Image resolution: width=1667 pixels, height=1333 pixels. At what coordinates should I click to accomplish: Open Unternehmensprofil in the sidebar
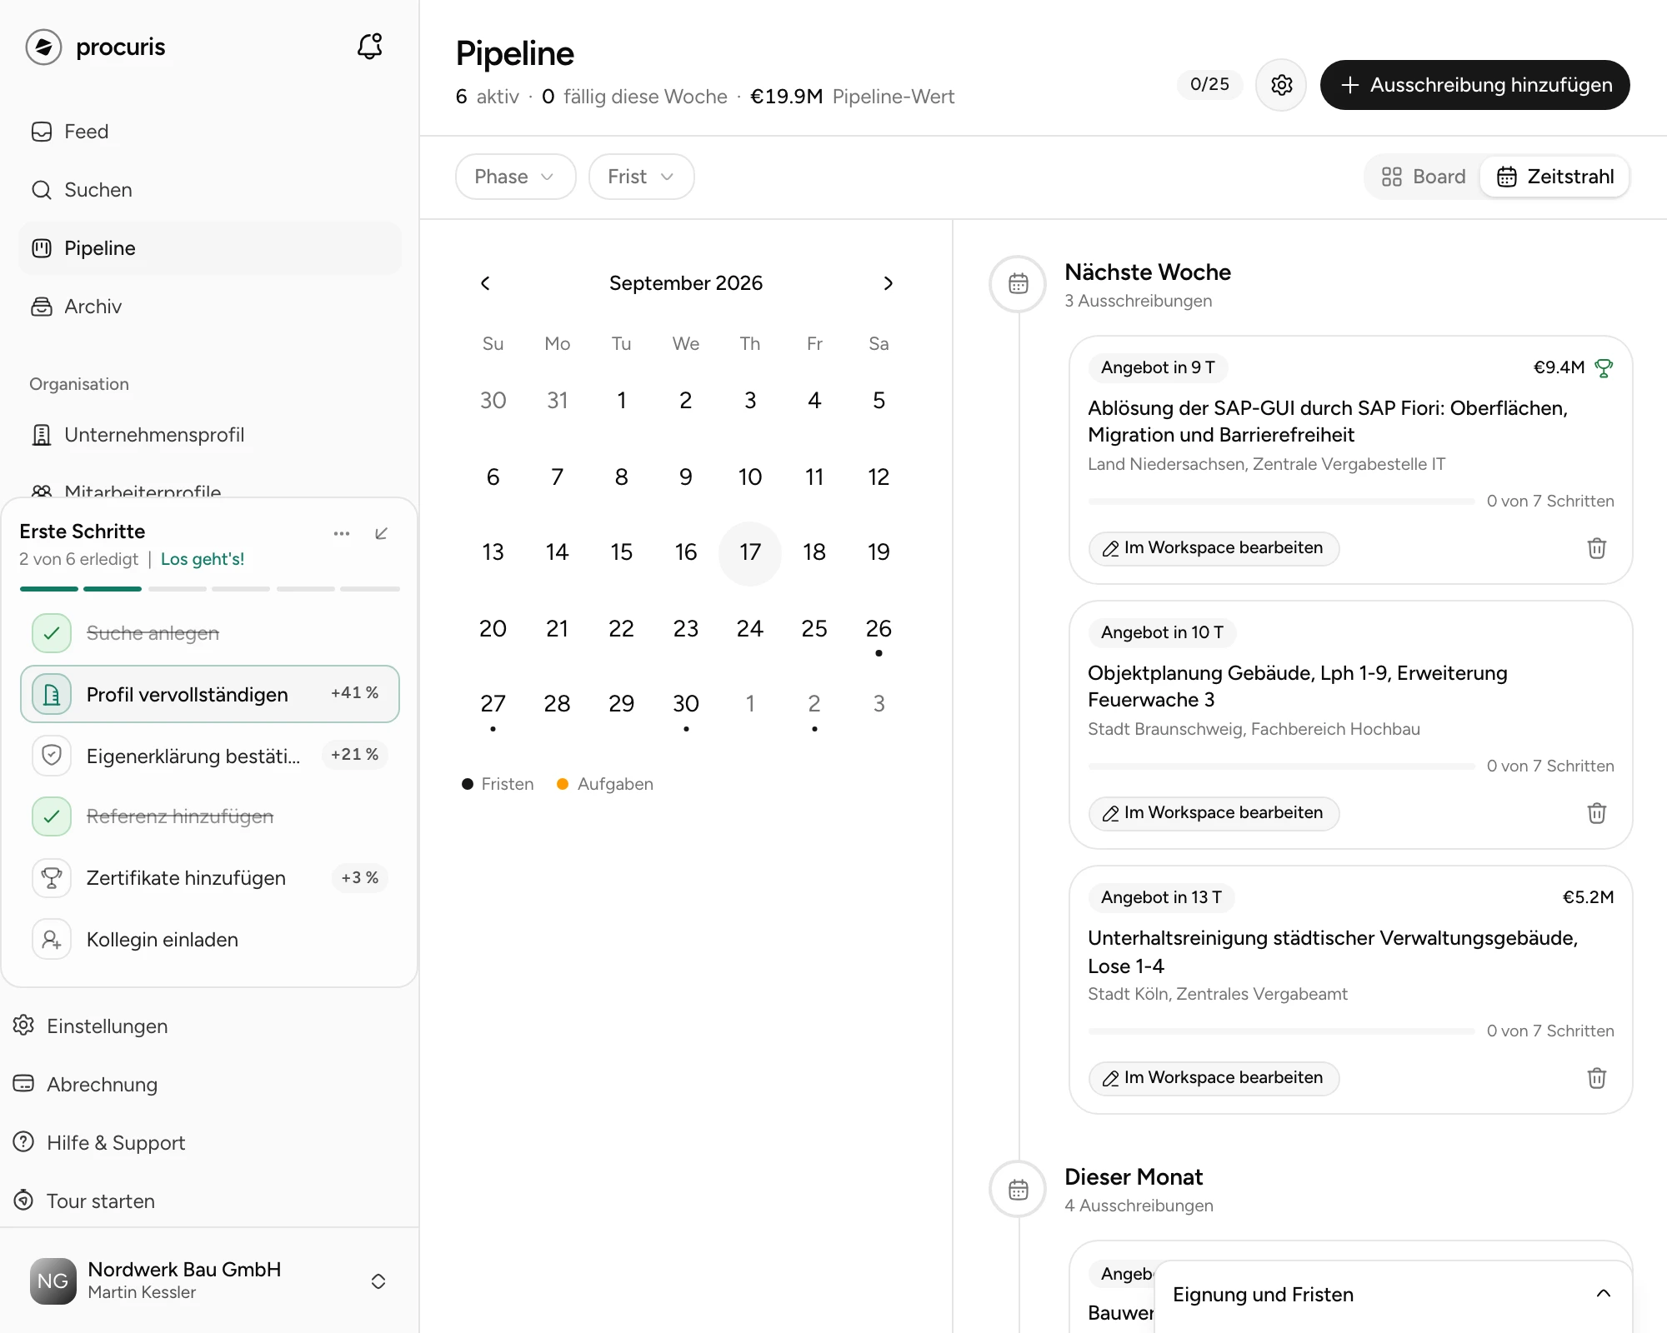pyautogui.click(x=208, y=435)
